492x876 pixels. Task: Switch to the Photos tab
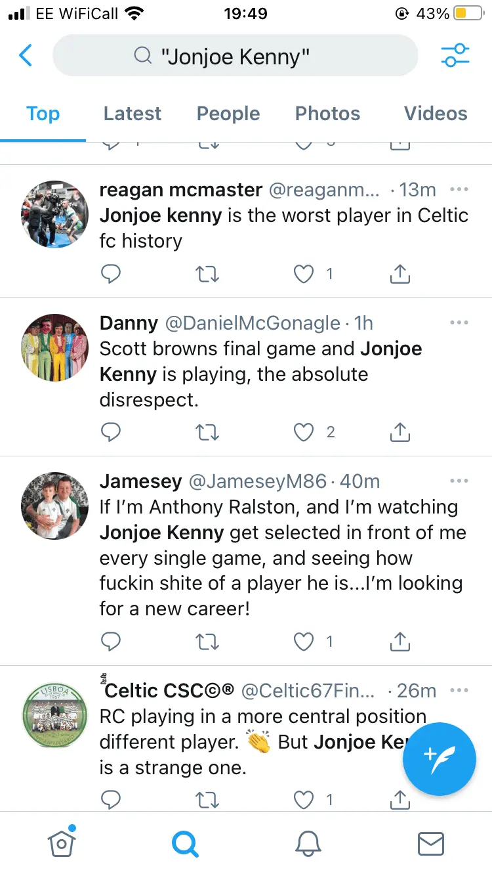pos(327,114)
